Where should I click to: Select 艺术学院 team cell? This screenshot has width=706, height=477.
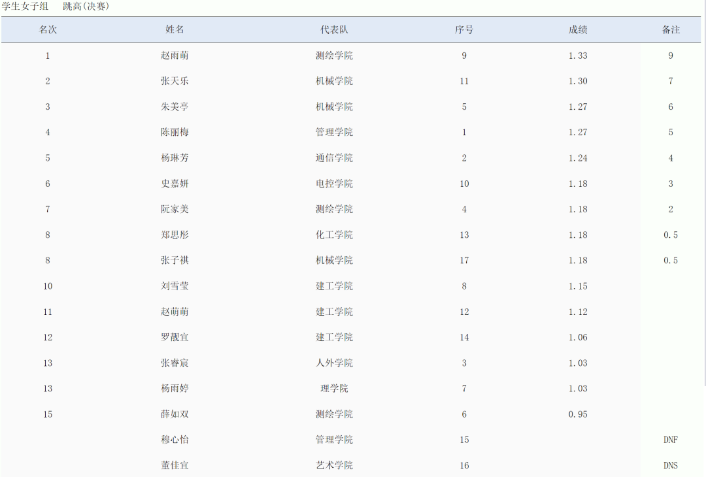point(334,465)
